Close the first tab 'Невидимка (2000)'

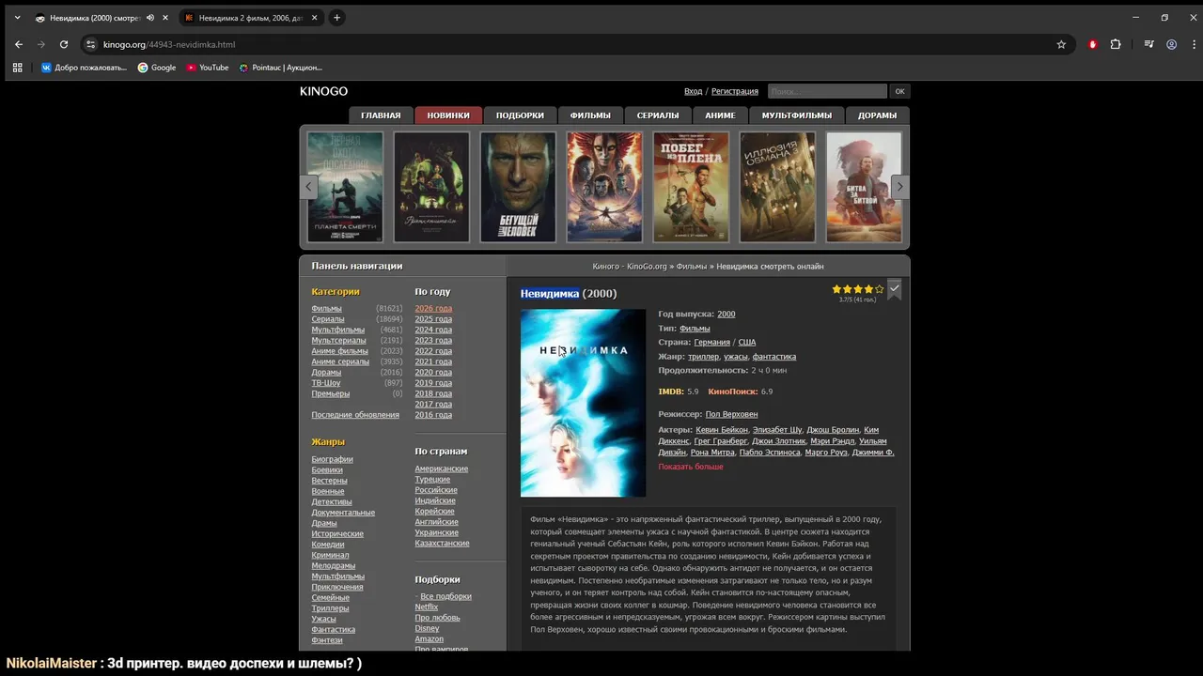coord(165,18)
